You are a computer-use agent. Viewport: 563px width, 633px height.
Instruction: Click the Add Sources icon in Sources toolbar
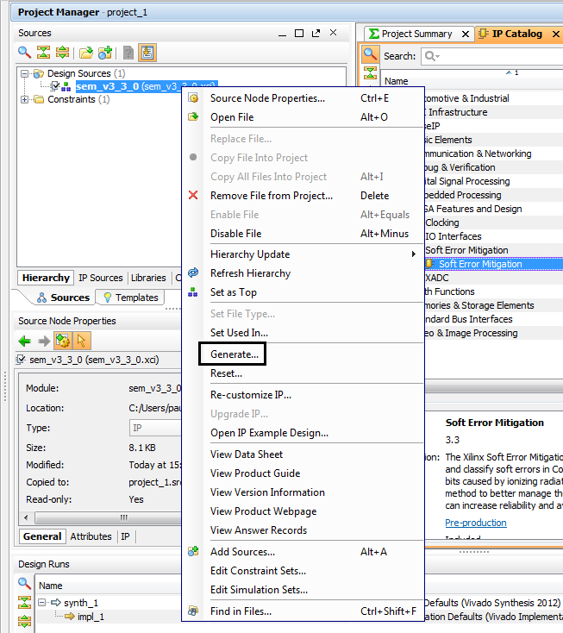(x=105, y=53)
